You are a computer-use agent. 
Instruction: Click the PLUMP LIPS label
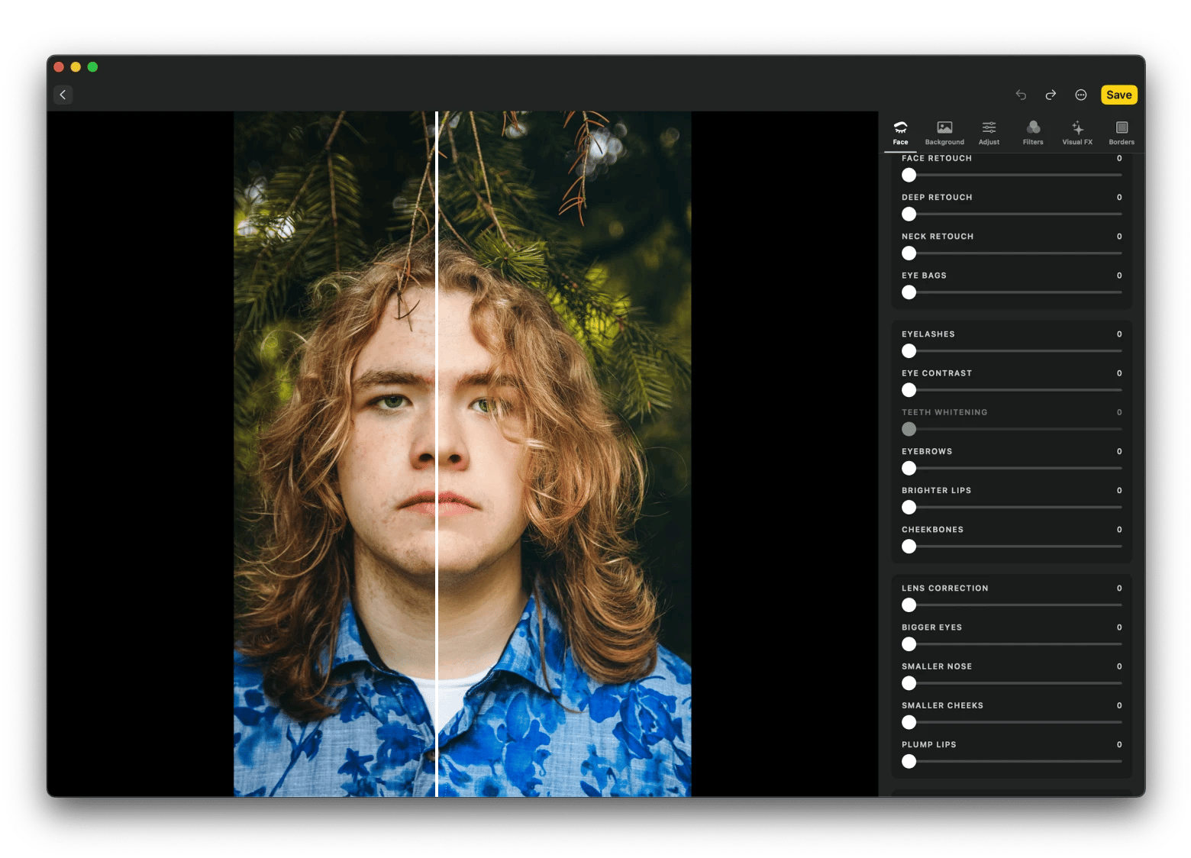(x=929, y=744)
